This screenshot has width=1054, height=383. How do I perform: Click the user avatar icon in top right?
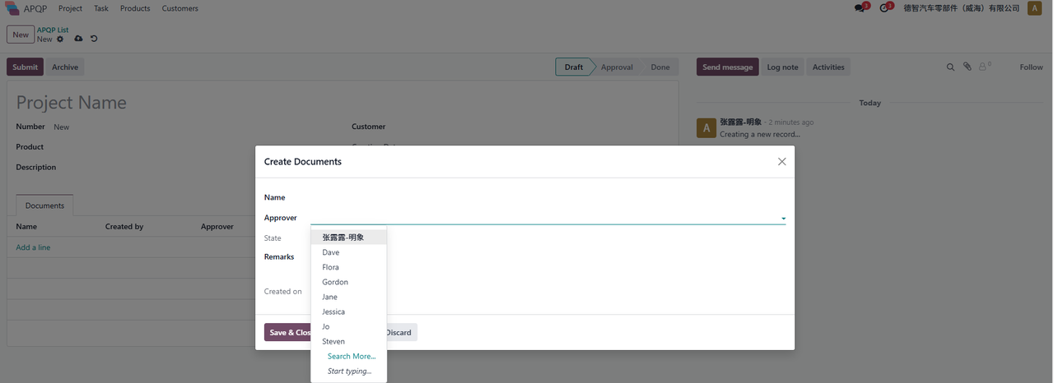(1034, 8)
